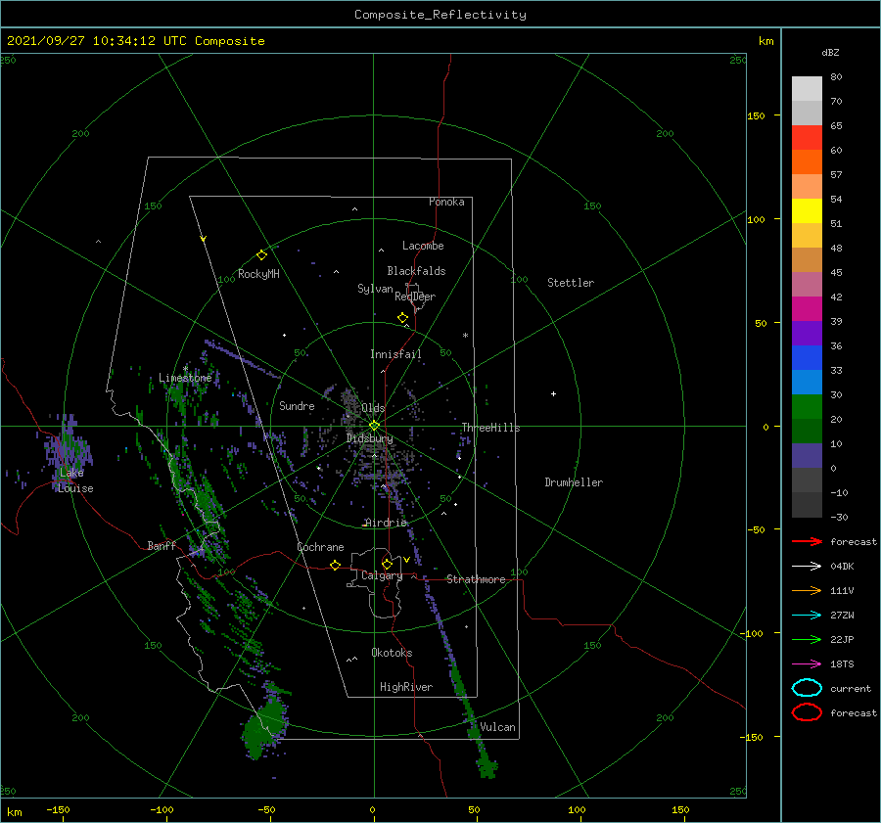The width and height of the screenshot is (881, 823).
Task: Click the RedDeer city label
Action: (x=415, y=297)
